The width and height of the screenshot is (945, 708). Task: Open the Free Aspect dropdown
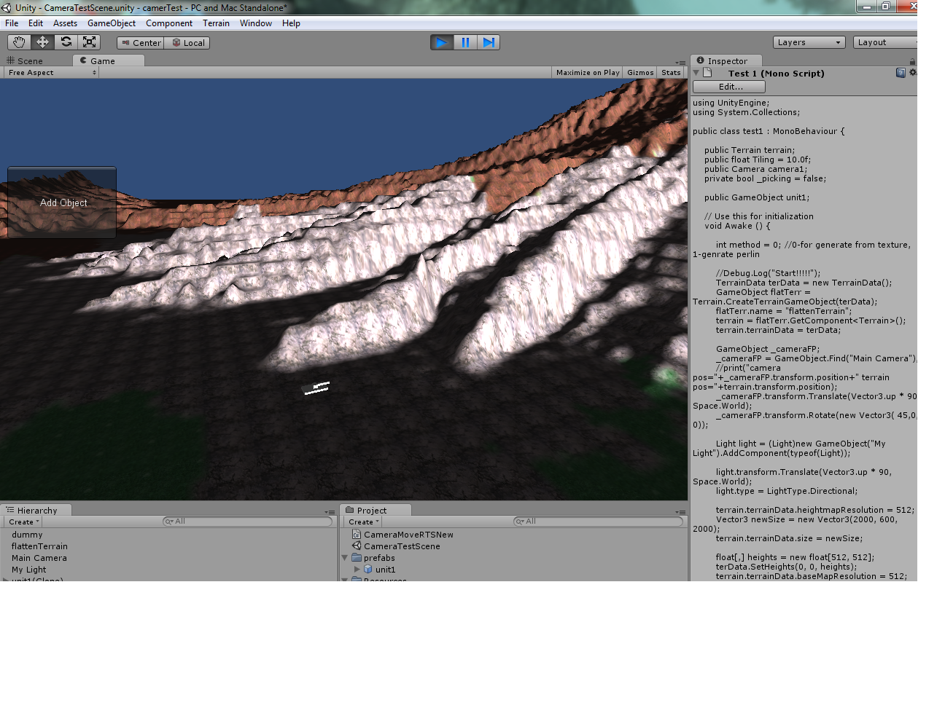(52, 73)
